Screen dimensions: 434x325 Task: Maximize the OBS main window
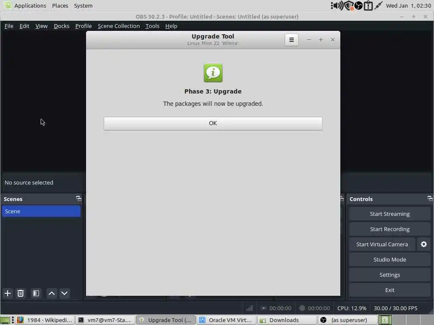point(414,17)
